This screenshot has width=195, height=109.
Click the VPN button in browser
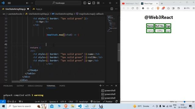point(187,8)
